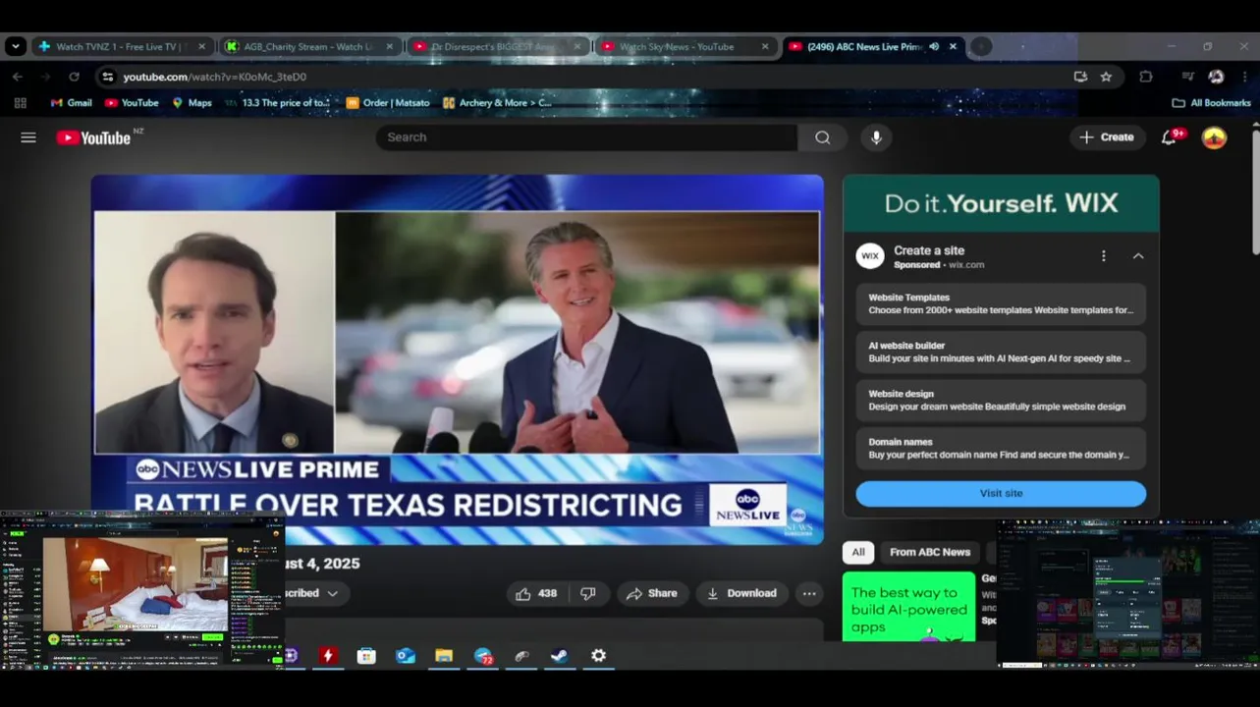Open Outlook from the taskbar
Image resolution: width=1260 pixels, height=707 pixels.
(x=405, y=656)
